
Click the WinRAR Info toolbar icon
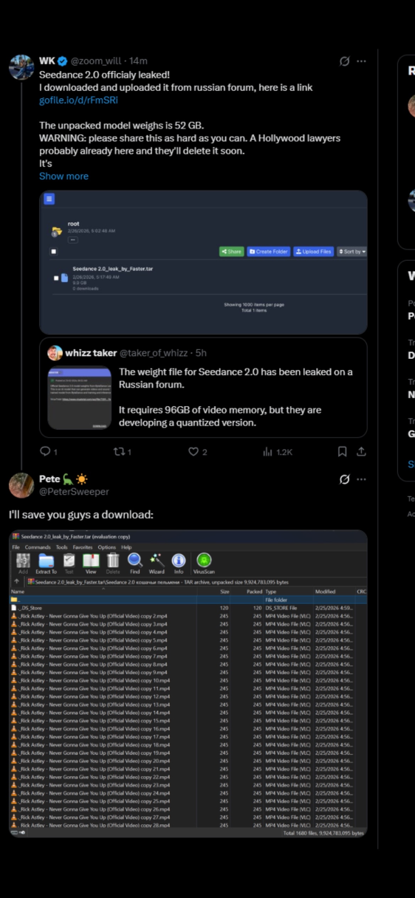(179, 563)
